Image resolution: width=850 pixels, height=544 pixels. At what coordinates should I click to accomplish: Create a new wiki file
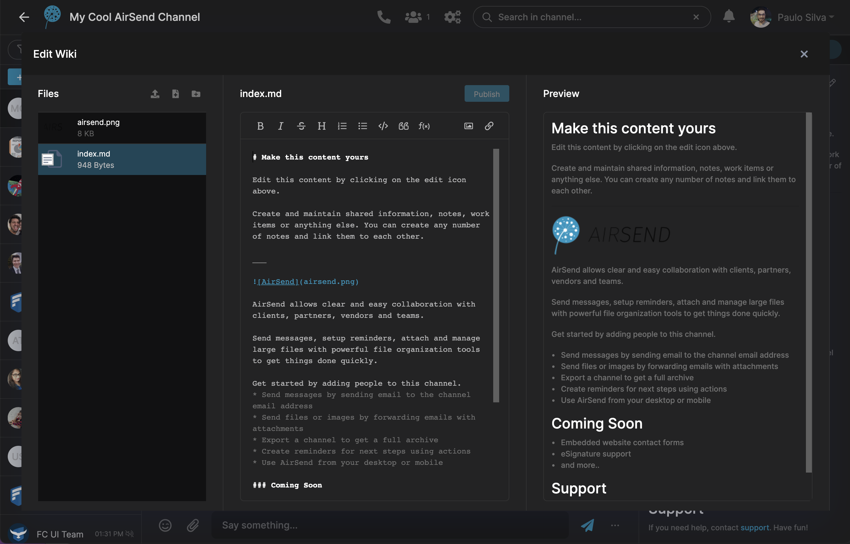176,94
